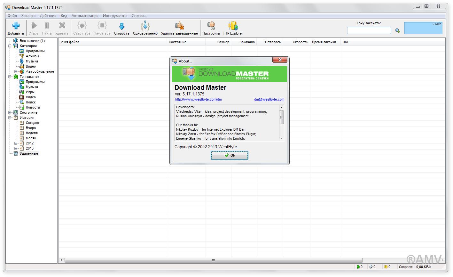Open the Действия menu

[48, 15]
